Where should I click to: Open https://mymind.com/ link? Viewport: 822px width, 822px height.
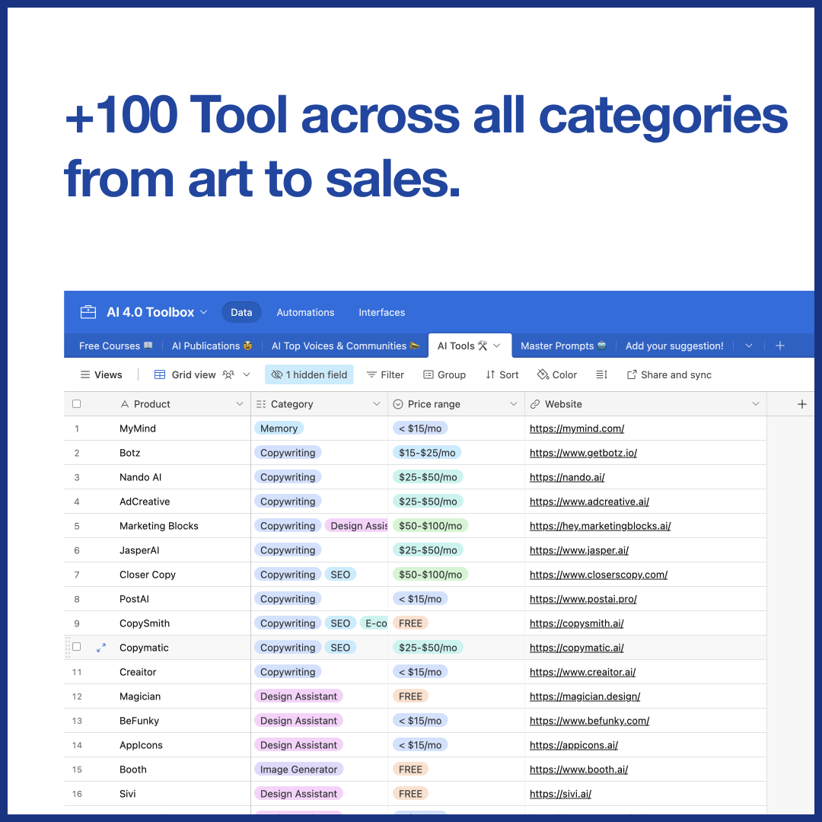click(x=577, y=429)
